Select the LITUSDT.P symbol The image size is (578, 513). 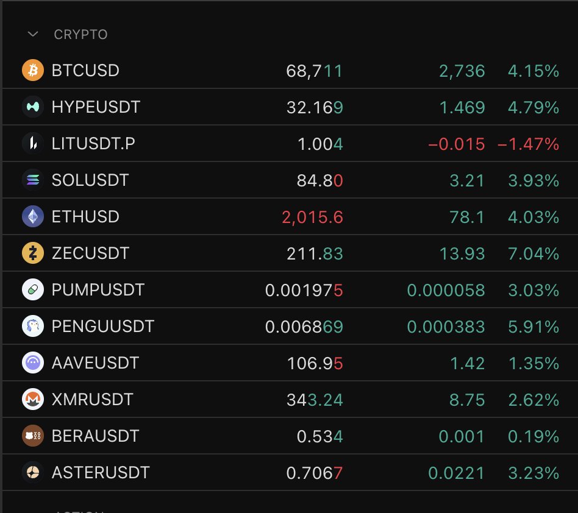pos(93,143)
